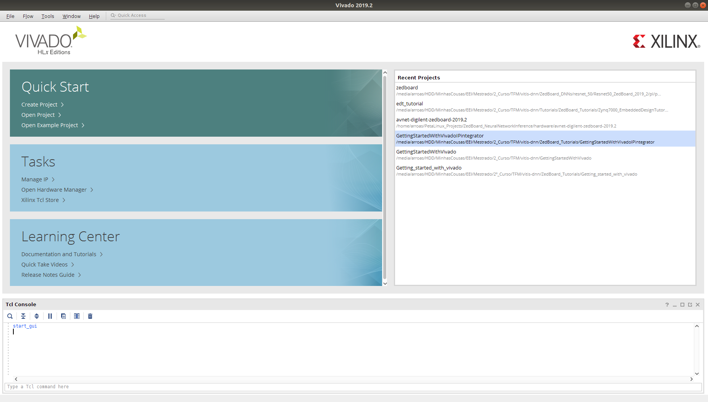Image resolution: width=708 pixels, height=402 pixels.
Task: Click Open Project link
Action: click(x=38, y=115)
